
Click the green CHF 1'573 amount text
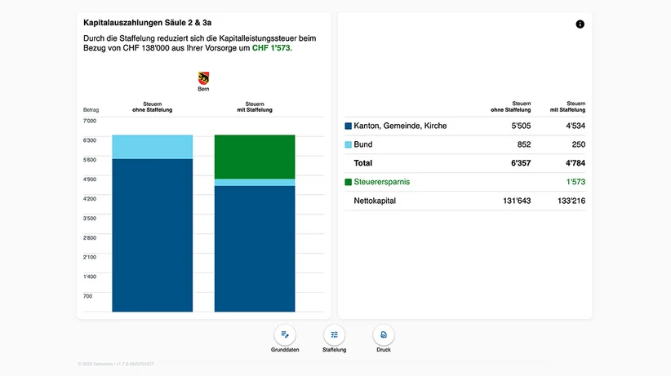[x=271, y=48]
